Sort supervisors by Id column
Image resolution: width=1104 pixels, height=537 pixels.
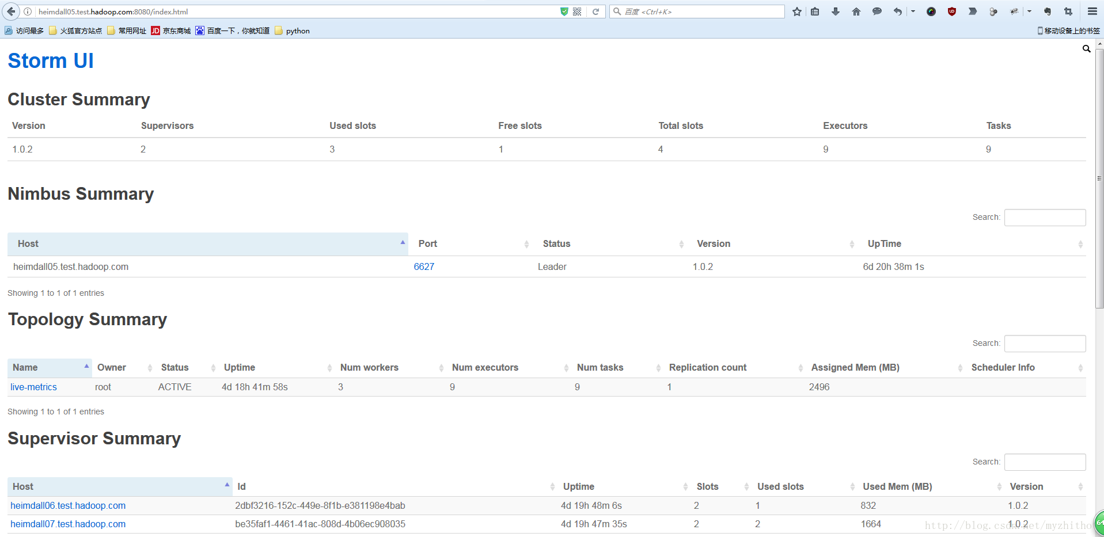395,487
